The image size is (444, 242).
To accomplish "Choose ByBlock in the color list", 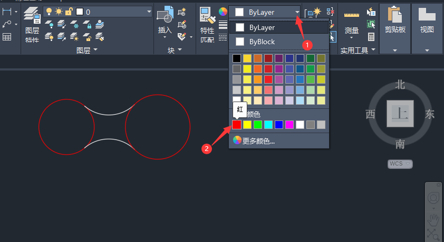I will pyautogui.click(x=278, y=42).
